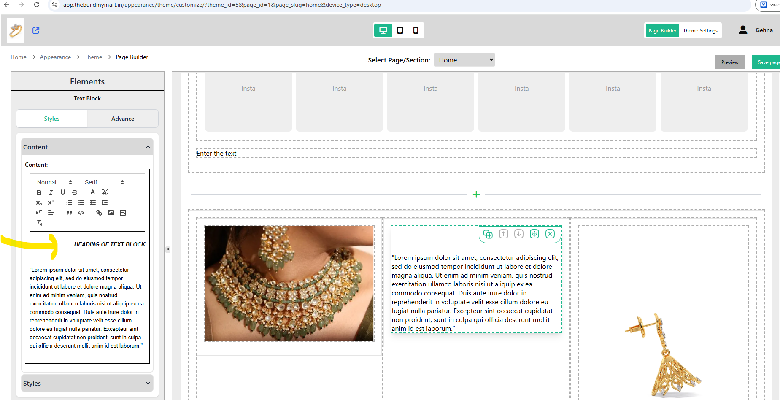Select the Page Builder tab
This screenshot has width=780, height=400.
pos(662,30)
